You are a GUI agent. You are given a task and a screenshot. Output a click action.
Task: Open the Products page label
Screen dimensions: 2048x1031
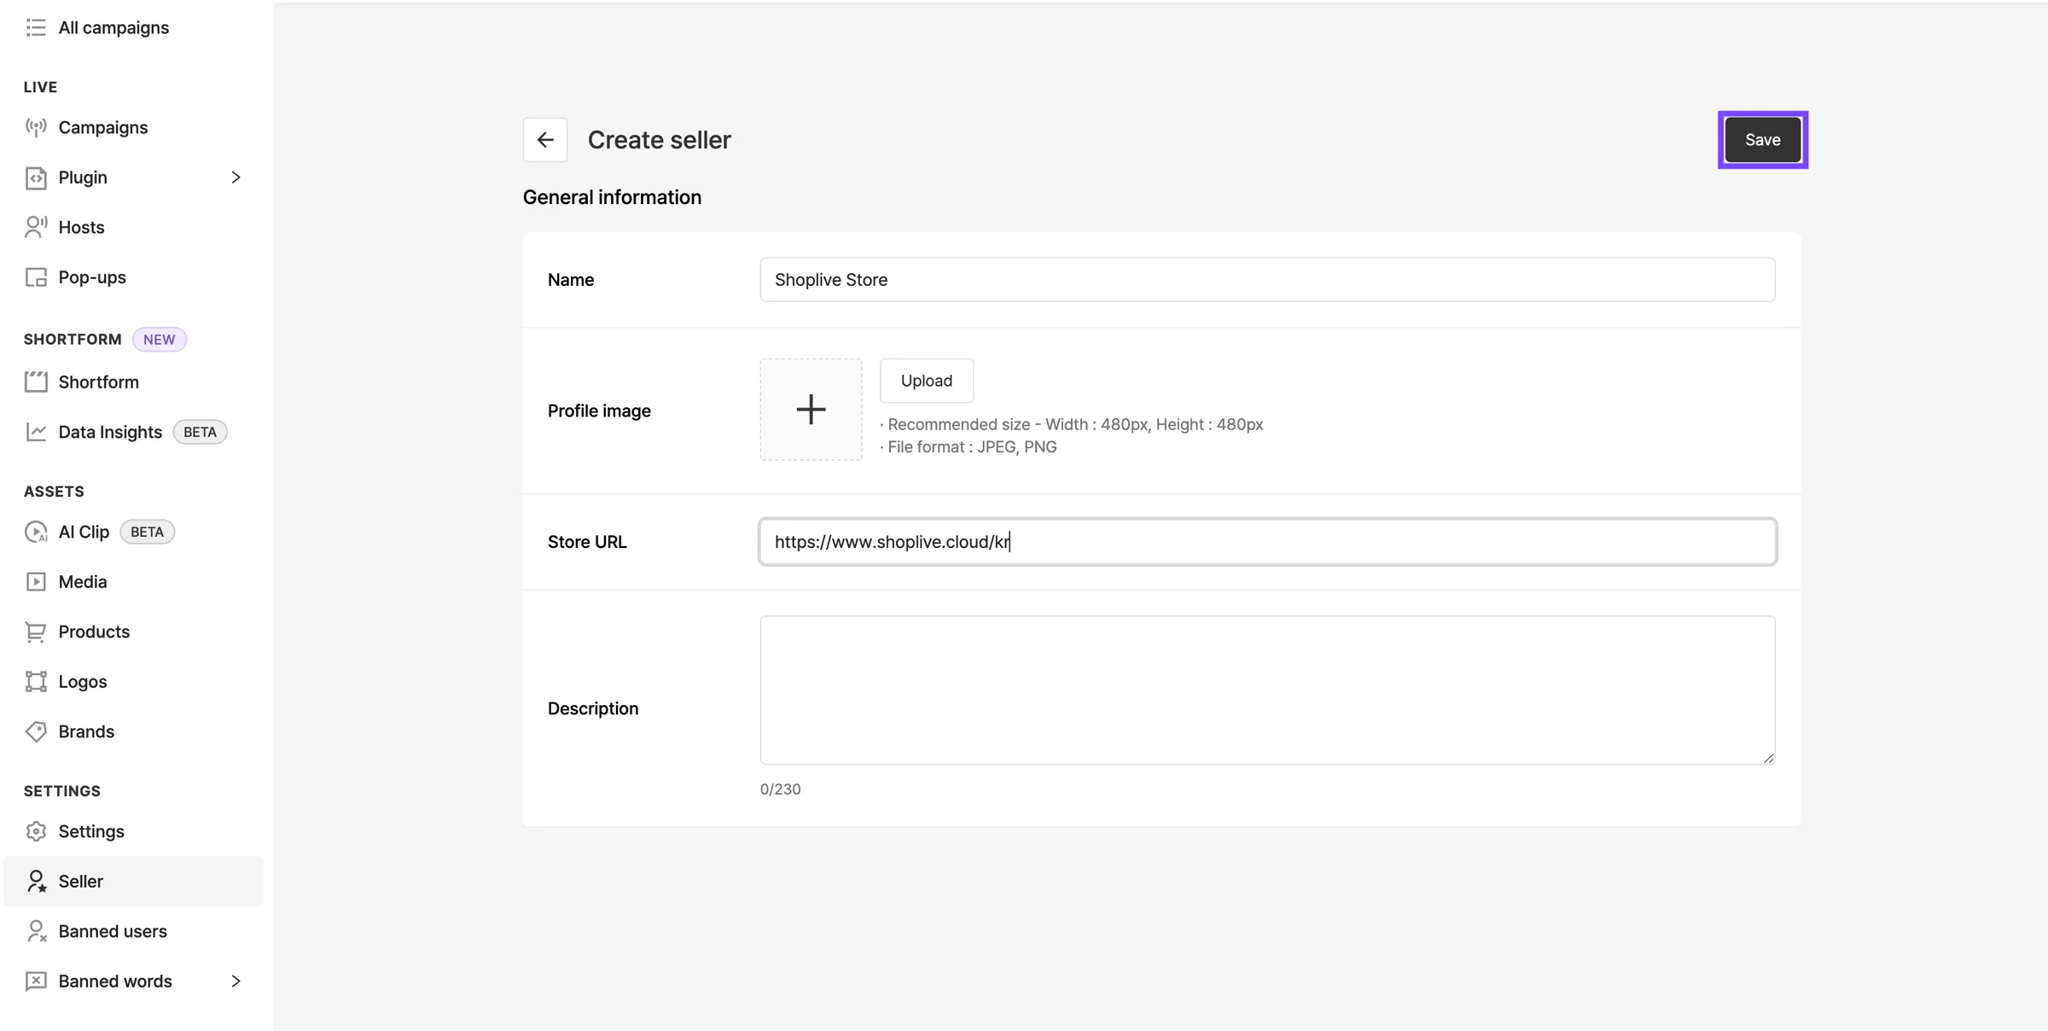pyautogui.click(x=94, y=632)
